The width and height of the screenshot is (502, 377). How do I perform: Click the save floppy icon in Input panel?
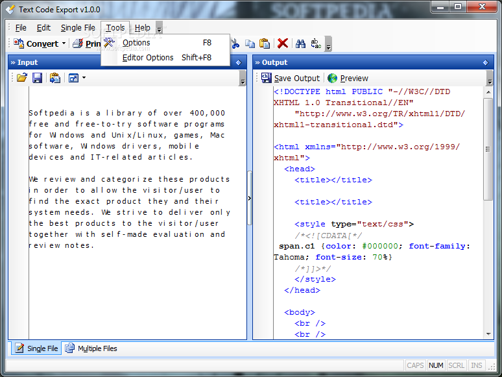(37, 78)
